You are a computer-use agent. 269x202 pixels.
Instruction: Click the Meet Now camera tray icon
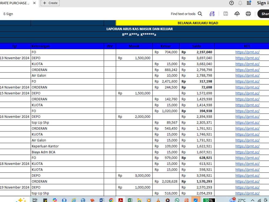266,200
